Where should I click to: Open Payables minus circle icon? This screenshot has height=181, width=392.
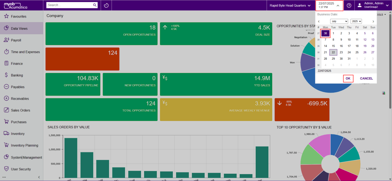(7, 87)
